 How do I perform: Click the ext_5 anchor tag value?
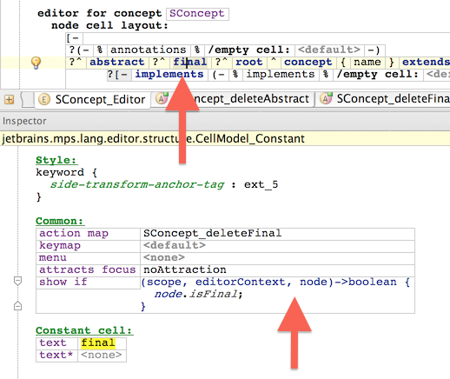261,184
